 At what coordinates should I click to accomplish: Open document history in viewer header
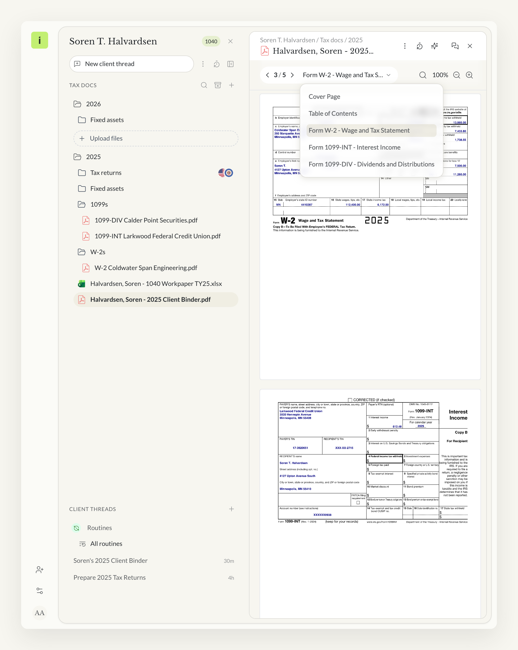click(x=419, y=46)
